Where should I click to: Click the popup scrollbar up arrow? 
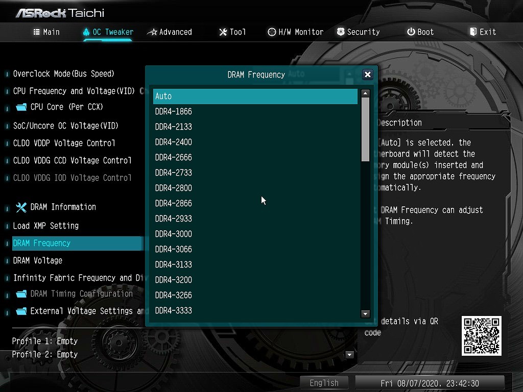365,93
